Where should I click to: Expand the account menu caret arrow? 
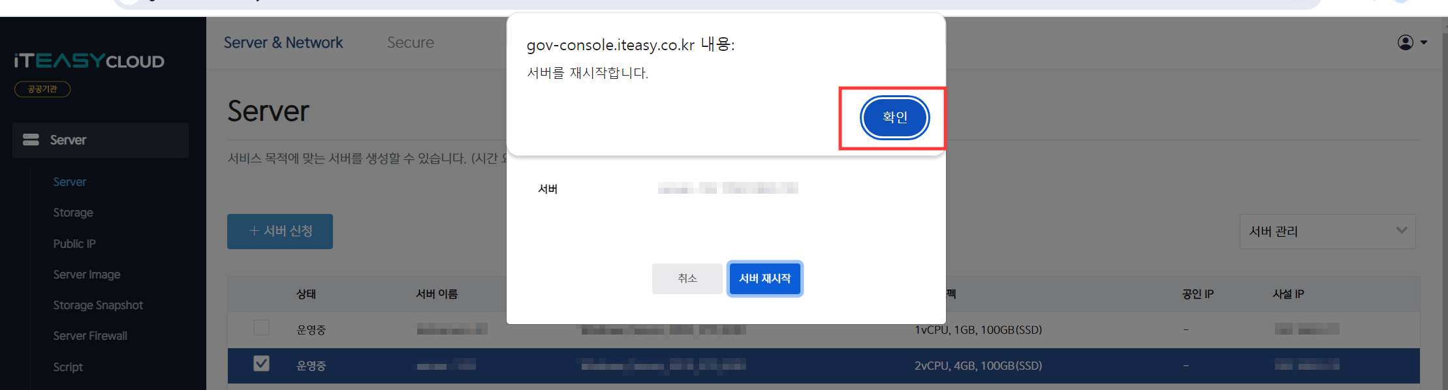pos(1424,42)
